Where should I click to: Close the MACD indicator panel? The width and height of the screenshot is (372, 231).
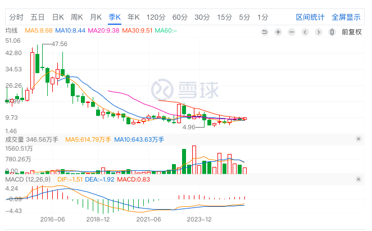(359, 179)
